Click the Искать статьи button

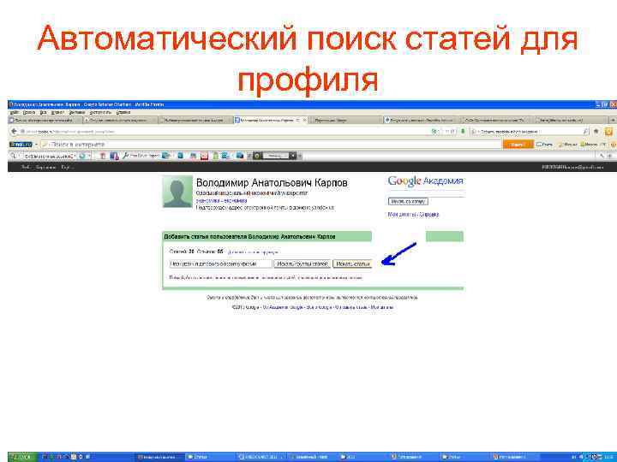tap(352, 264)
